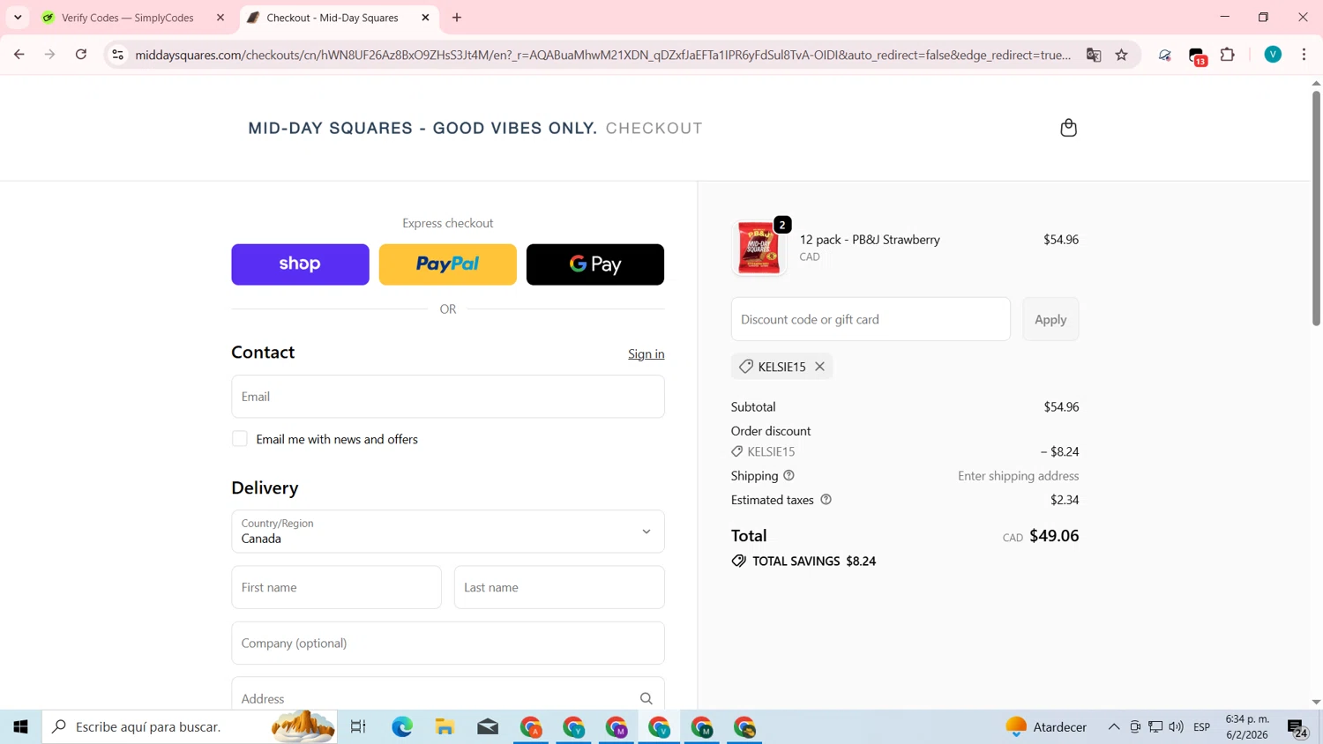Click the Windows taskbar search box

pos(190,726)
